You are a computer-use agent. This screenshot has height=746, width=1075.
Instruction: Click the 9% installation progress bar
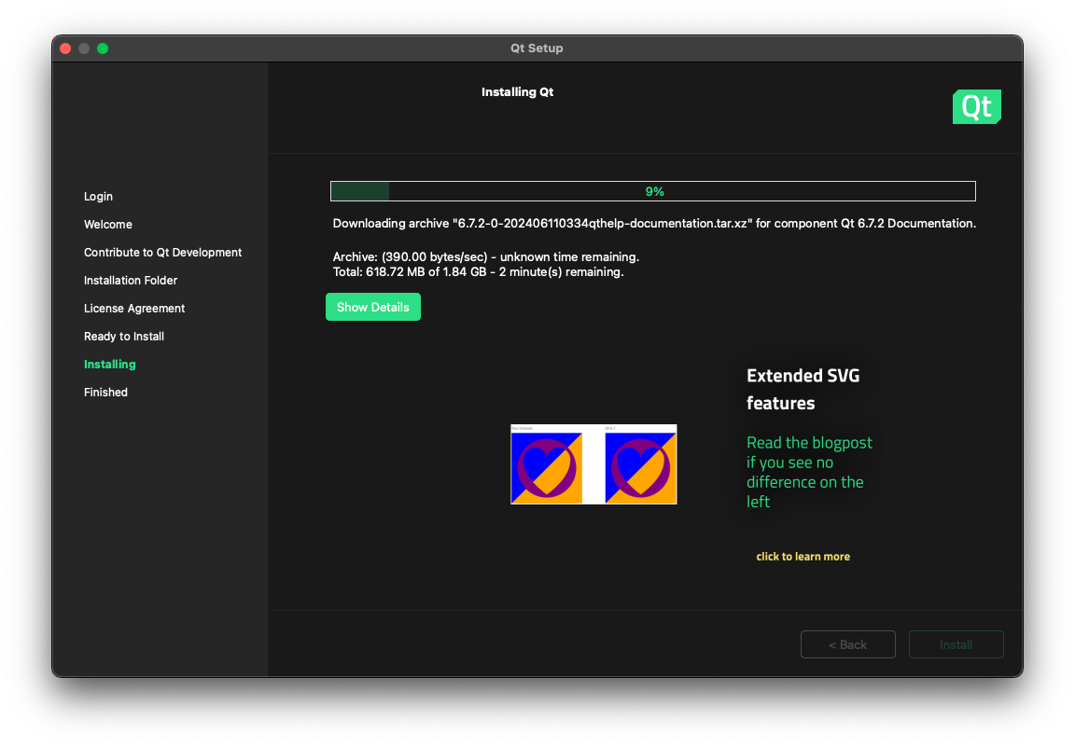click(653, 191)
